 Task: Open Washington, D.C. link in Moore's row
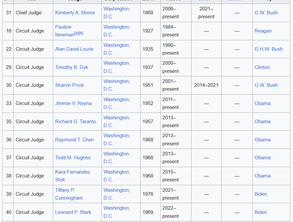point(117,13)
